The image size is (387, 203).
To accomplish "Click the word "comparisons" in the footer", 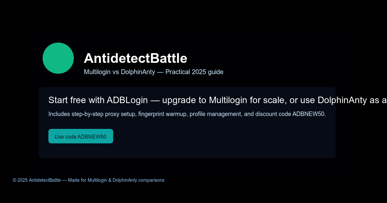I will pos(151,180).
